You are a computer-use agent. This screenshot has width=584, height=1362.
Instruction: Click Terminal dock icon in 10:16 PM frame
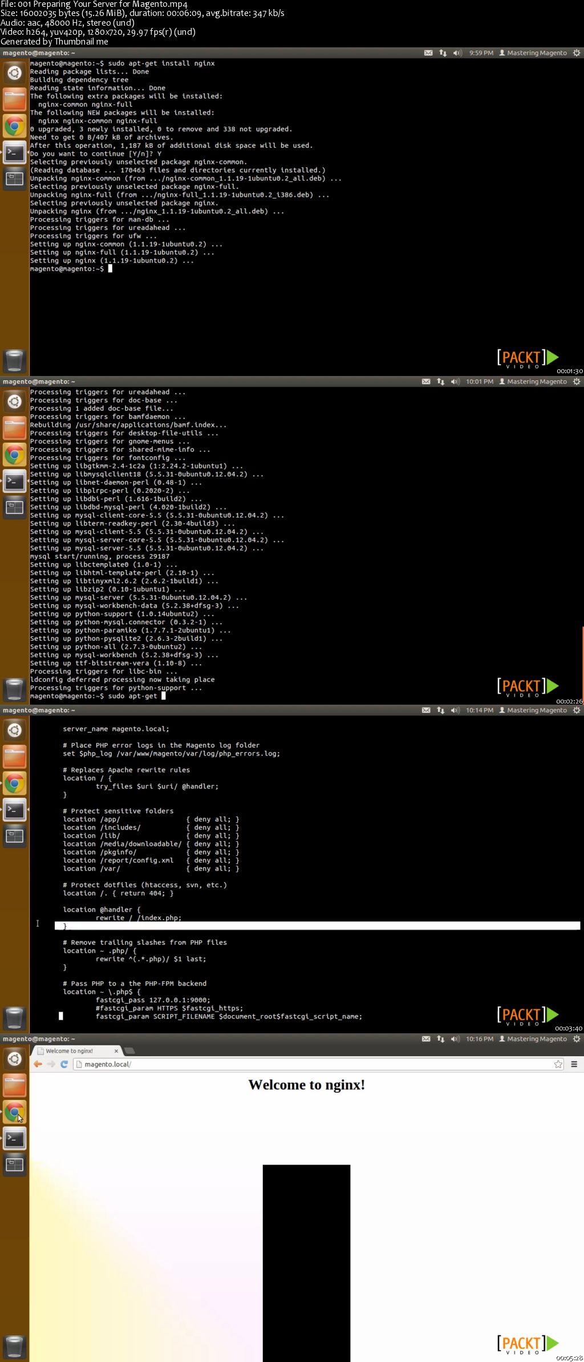point(14,1138)
